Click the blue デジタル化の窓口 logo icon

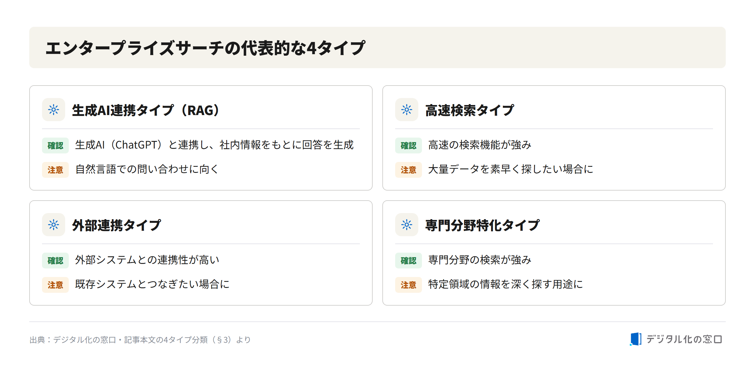(635, 339)
